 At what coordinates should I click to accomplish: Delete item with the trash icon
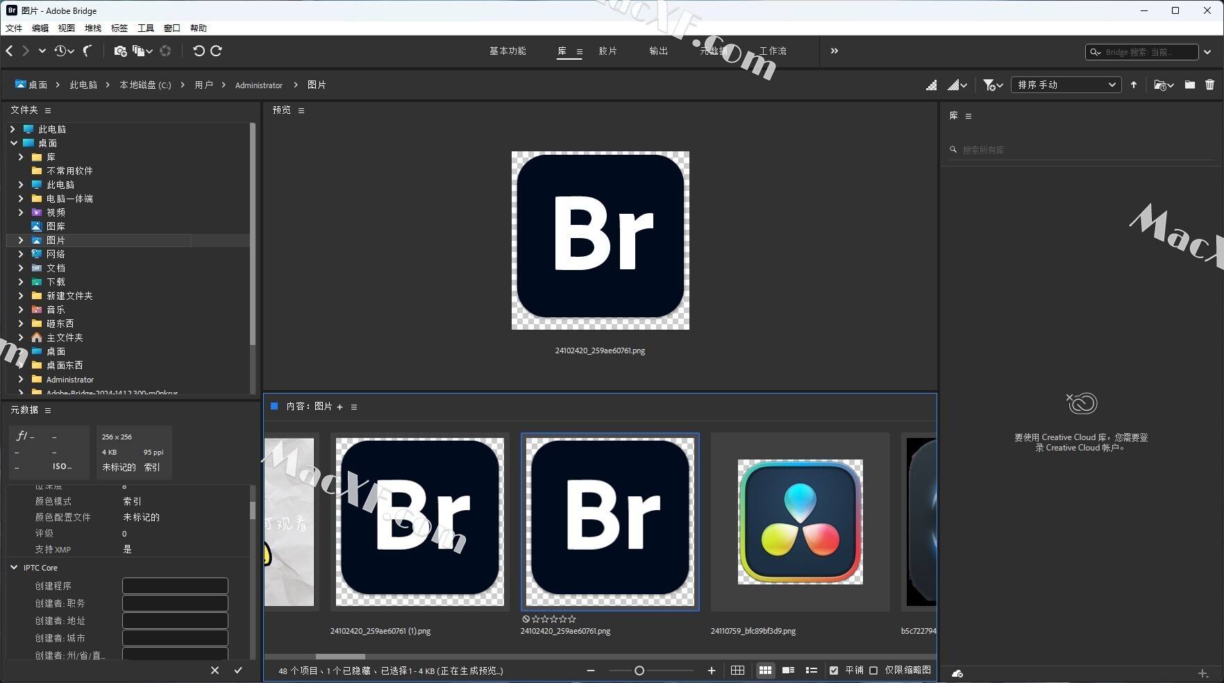[1210, 85]
